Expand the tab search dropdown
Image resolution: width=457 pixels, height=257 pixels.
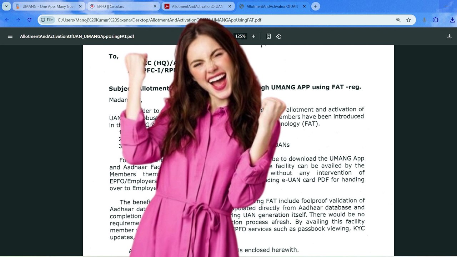click(6, 6)
